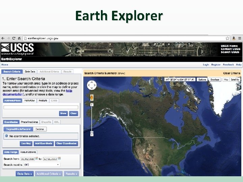243x182 pixels.
Task: Select the Data Sets tab
Action: 30,72
